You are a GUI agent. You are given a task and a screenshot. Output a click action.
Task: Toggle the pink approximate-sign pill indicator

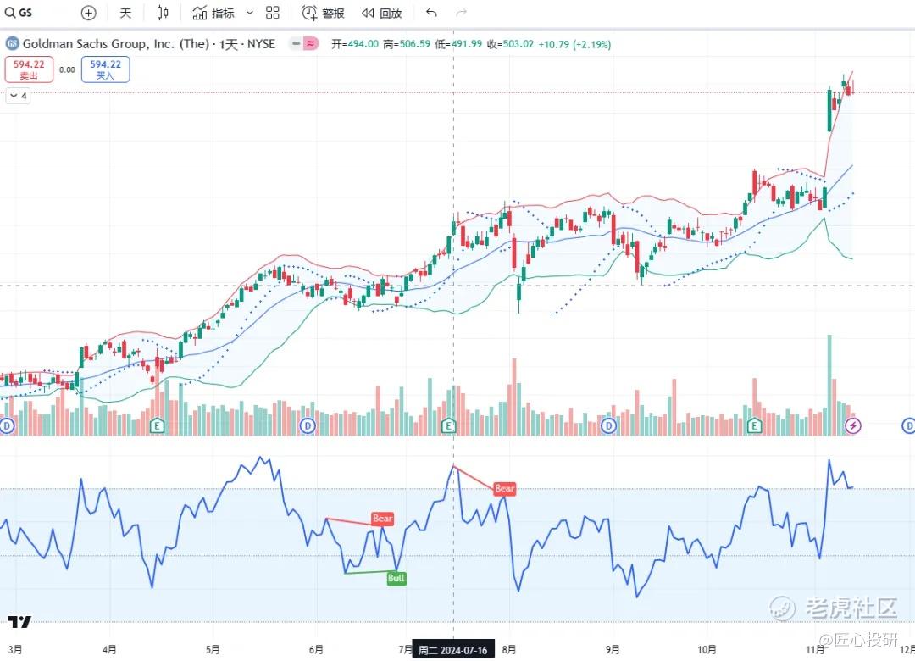[311, 44]
